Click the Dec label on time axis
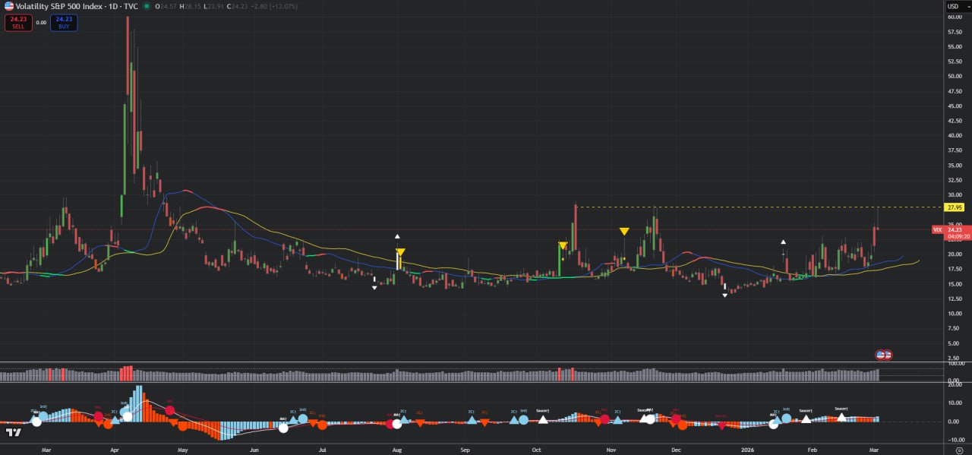The width and height of the screenshot is (972, 455). click(x=676, y=450)
